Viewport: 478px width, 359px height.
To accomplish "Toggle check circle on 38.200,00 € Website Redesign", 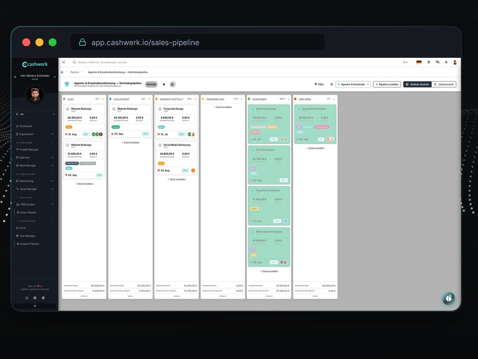I will point(114,109).
